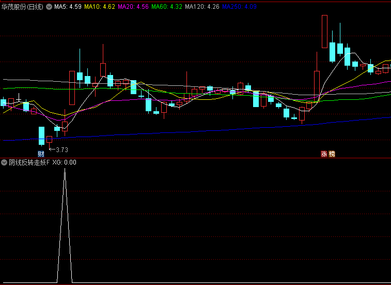Click the red baseline at the indicator panel bottom
Screen dimensions: 391x285
[x=195, y=283]
